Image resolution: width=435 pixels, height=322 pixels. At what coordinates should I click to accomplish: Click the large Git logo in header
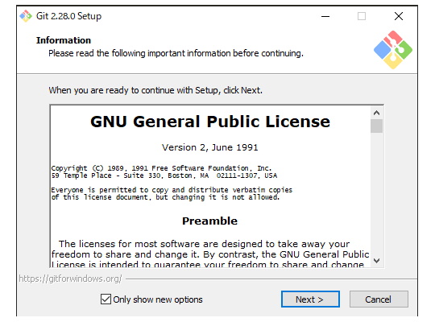[393, 50]
